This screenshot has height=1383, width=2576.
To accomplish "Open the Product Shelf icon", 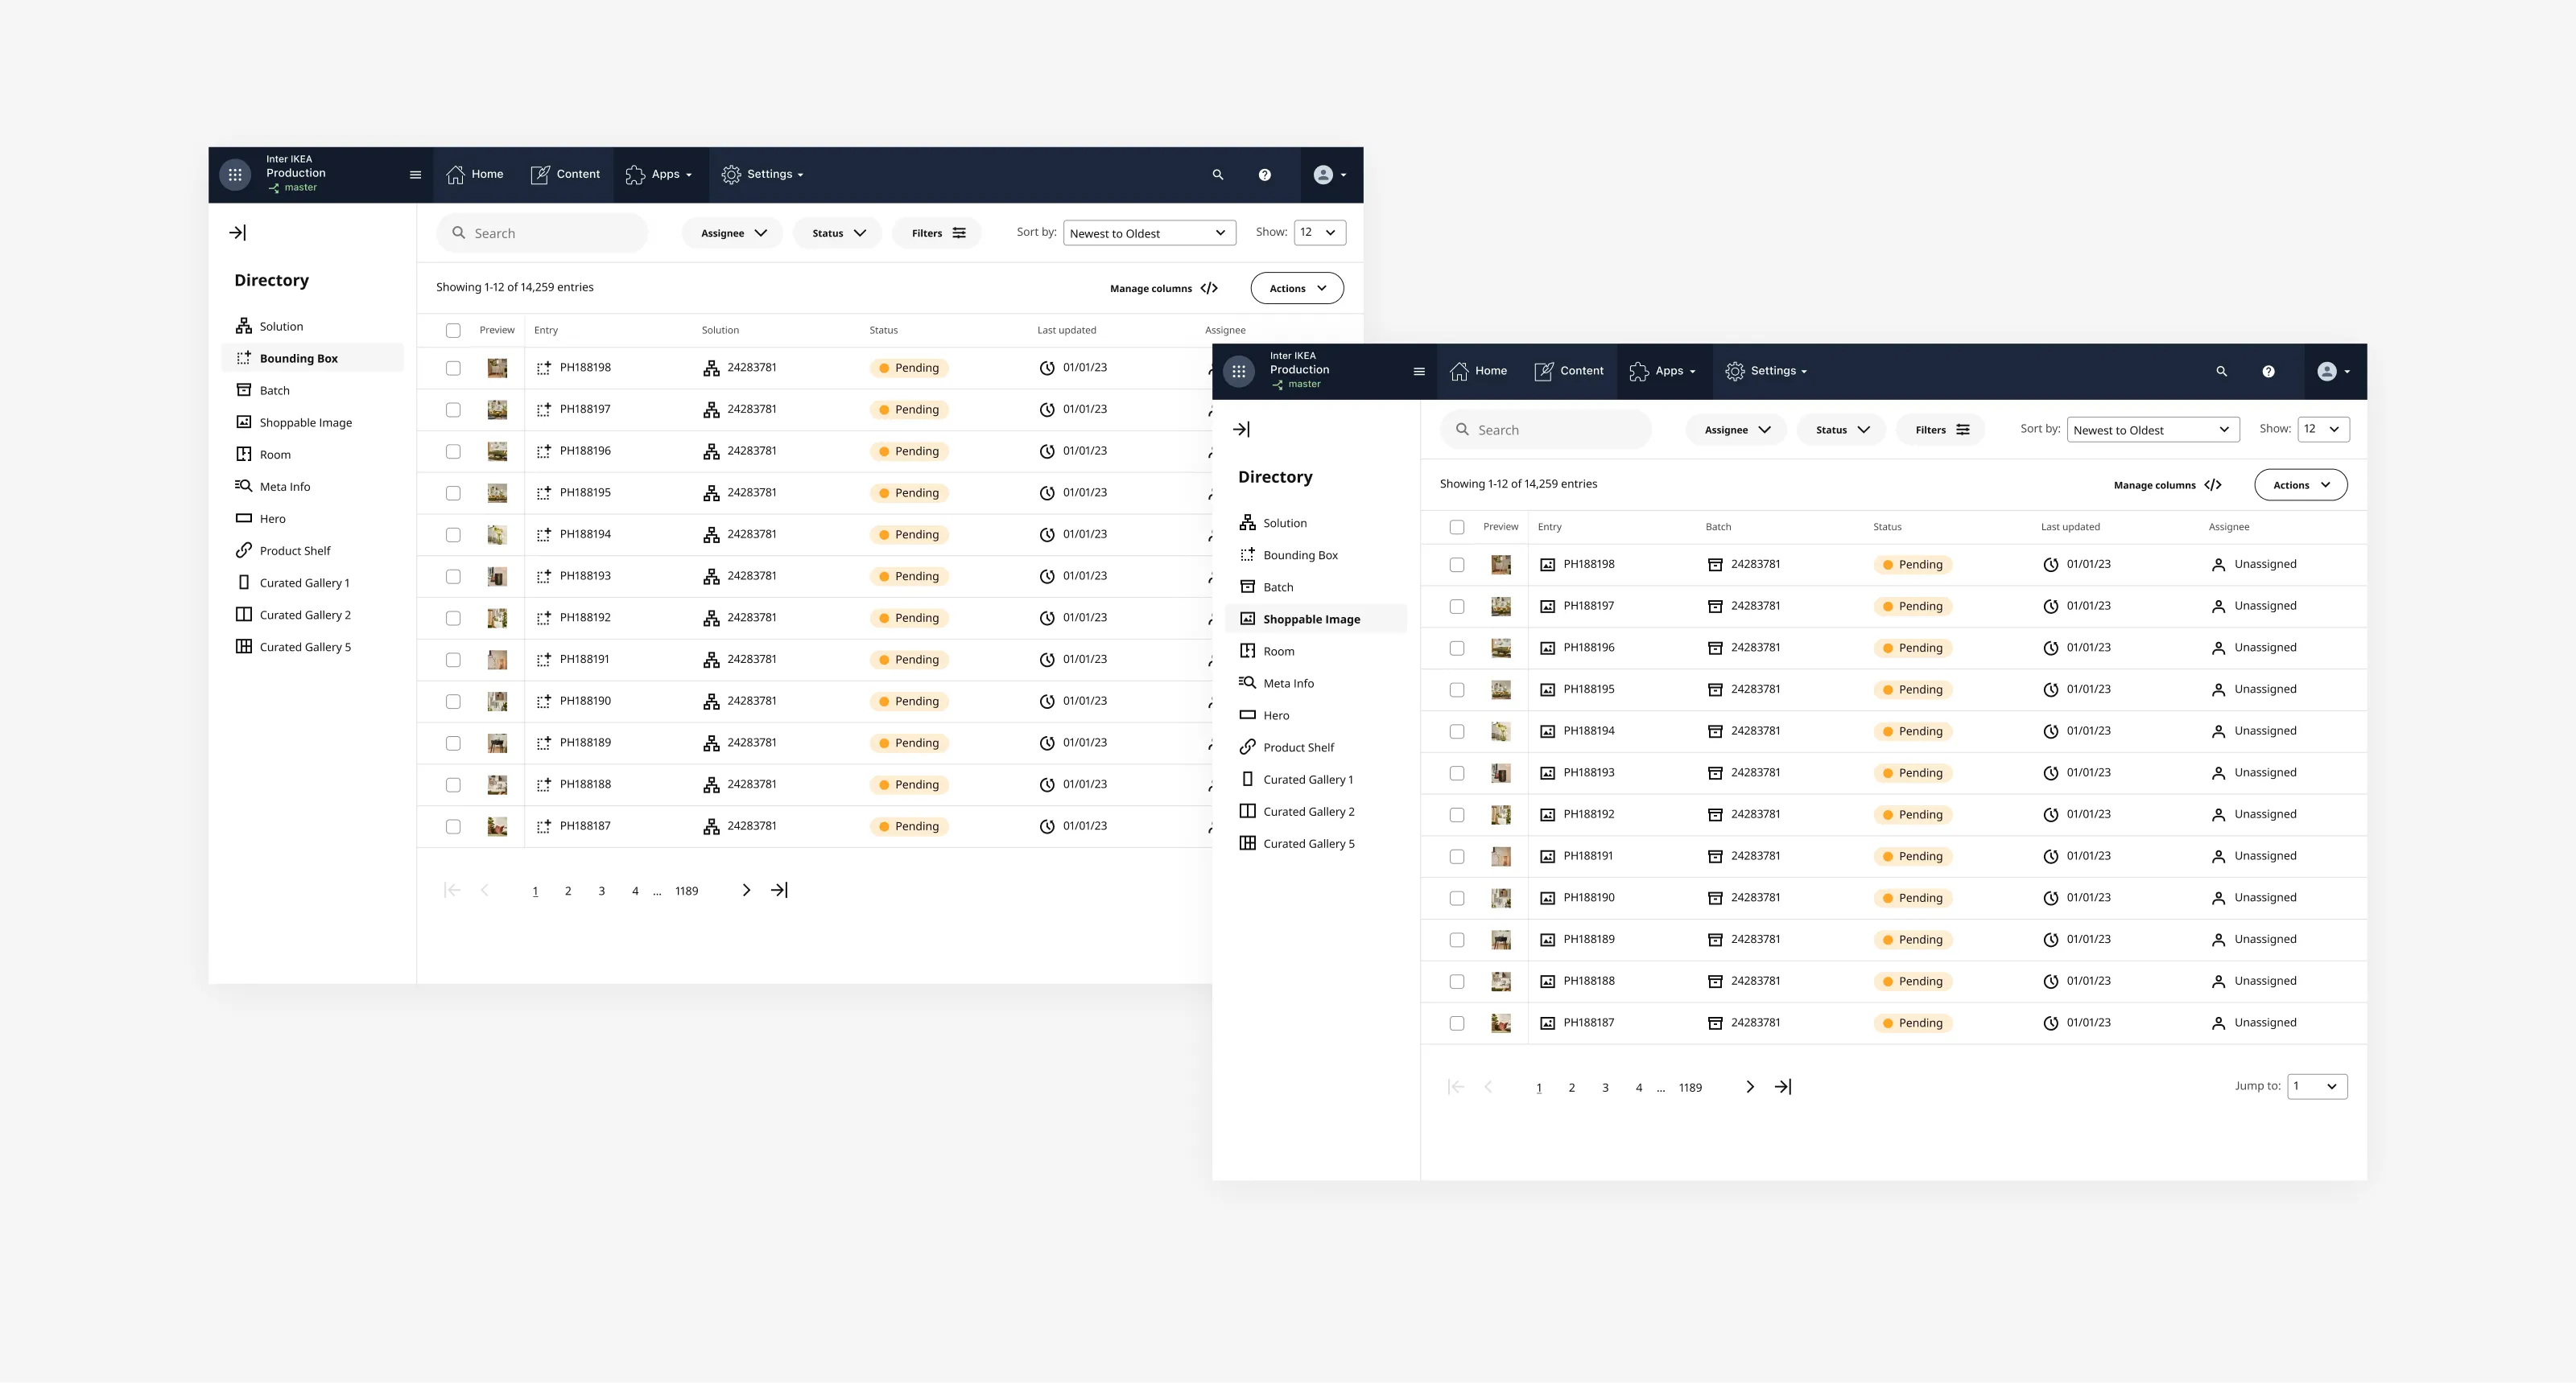I will click(1248, 747).
